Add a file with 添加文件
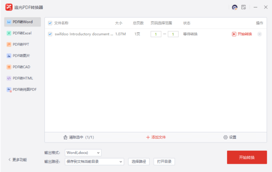The image size is (272, 172). coord(156,138)
